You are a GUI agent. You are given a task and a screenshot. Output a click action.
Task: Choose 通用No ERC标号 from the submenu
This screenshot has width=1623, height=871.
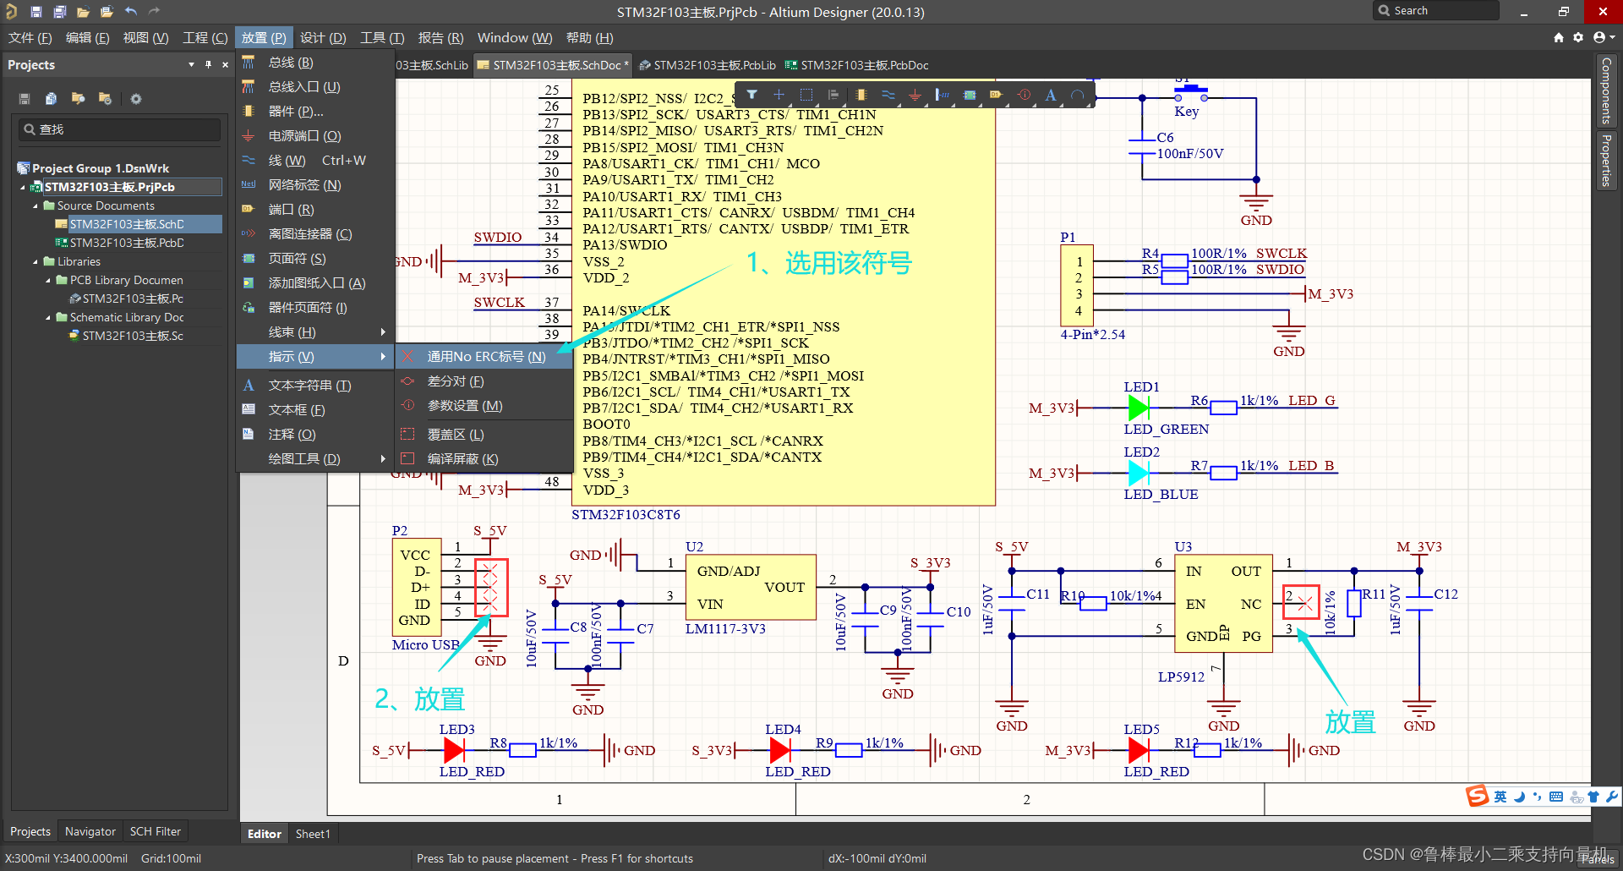486,357
